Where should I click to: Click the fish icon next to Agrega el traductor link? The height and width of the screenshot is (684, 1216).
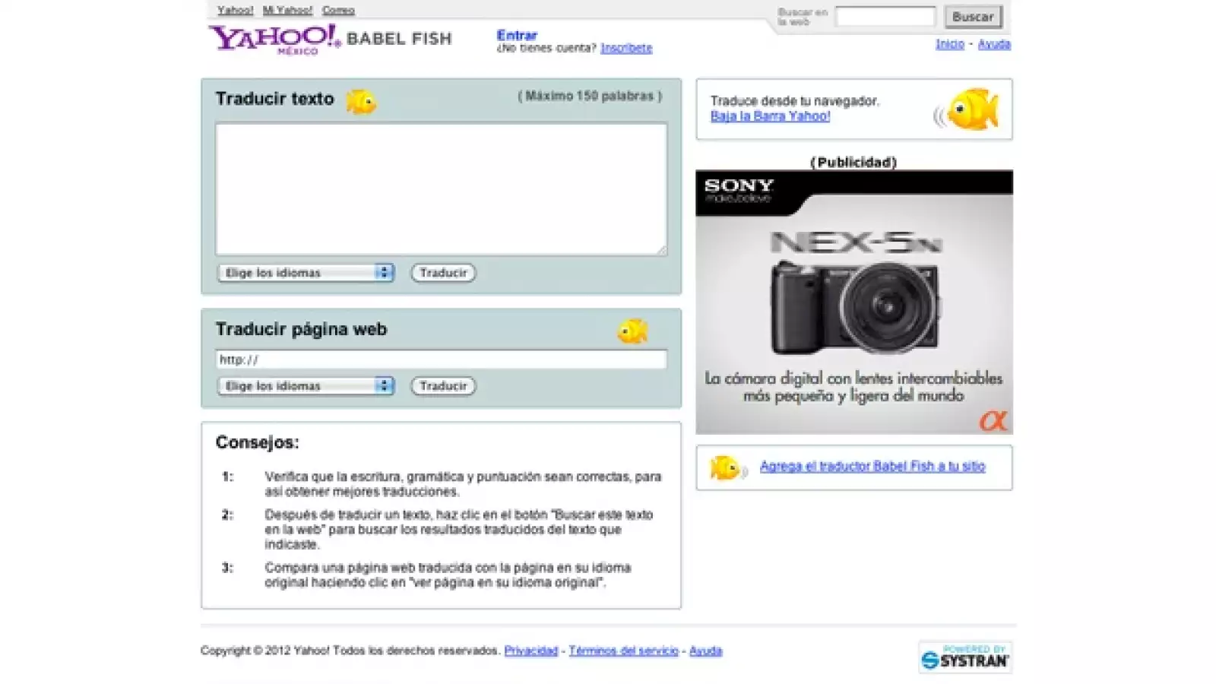(727, 467)
